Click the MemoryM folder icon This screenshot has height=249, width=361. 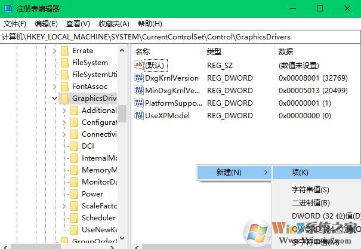(x=74, y=170)
